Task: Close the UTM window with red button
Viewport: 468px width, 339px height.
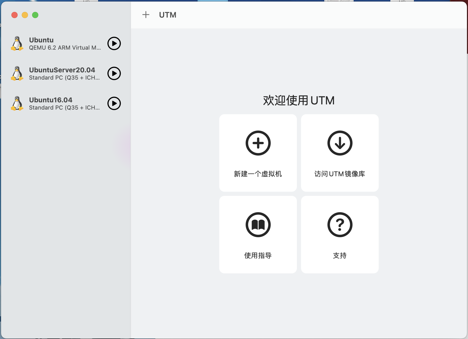Action: point(14,15)
